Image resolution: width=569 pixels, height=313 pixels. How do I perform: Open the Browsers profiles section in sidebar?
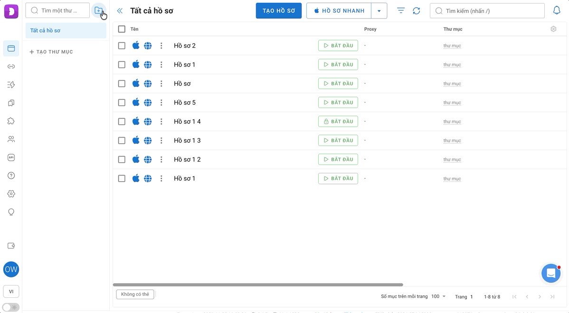click(11, 48)
